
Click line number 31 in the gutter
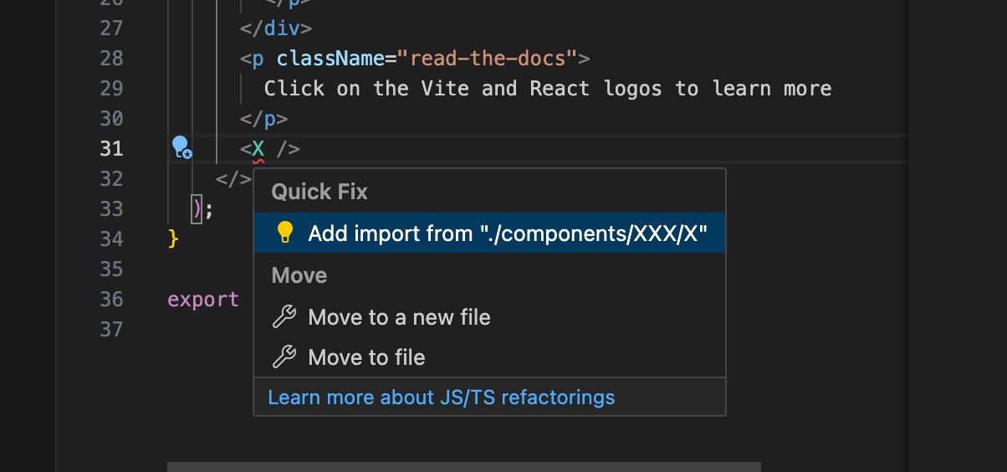(x=111, y=149)
